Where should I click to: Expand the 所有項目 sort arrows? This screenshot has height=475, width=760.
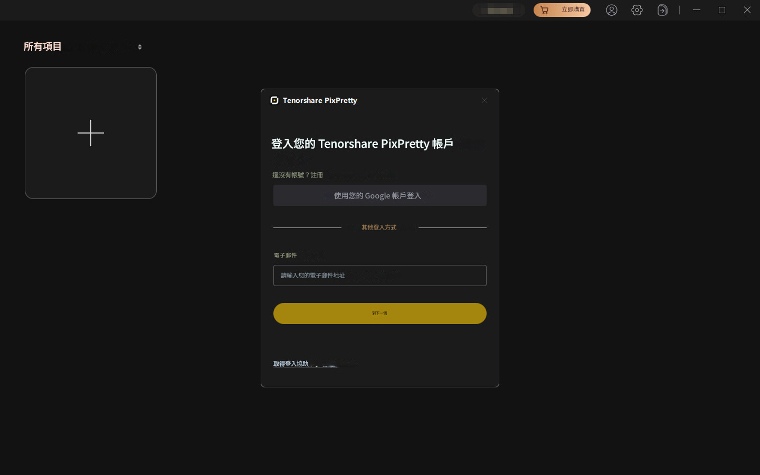tap(140, 47)
